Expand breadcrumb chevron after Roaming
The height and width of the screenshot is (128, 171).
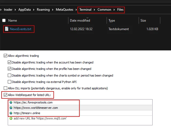pos(53,10)
